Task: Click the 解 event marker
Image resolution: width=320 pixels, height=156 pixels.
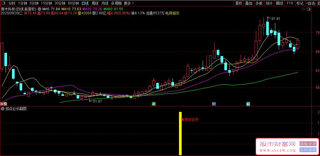Action: click(248, 104)
